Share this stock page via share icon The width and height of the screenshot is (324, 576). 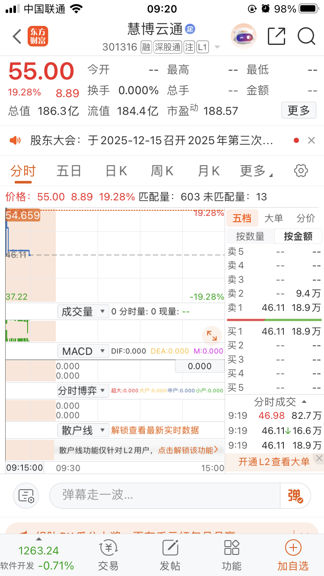(276, 36)
